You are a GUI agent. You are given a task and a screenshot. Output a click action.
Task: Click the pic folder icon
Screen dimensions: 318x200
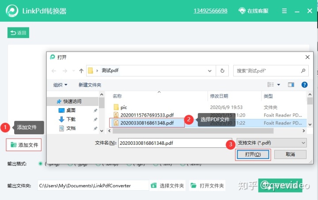pos(116,107)
